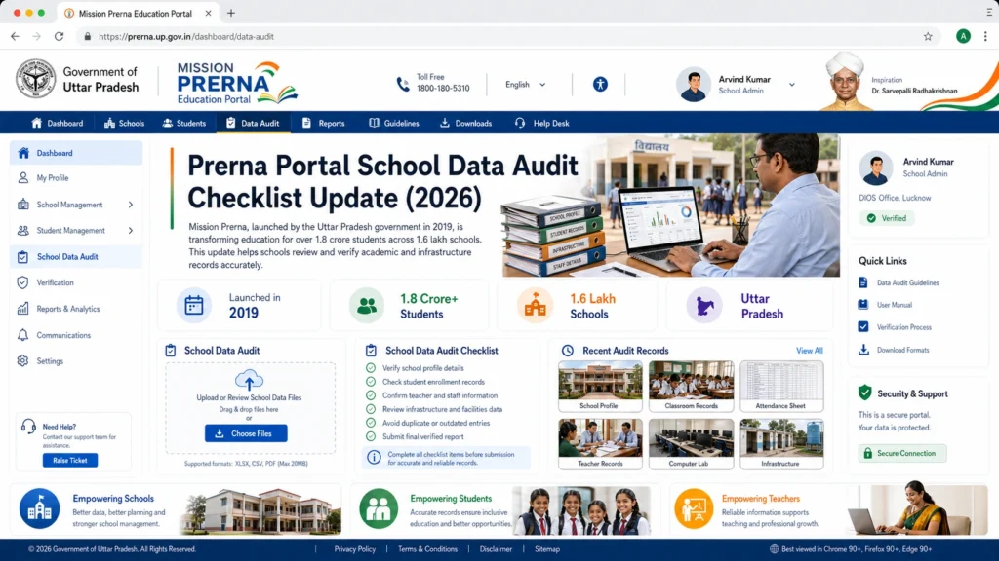Open the upload cloud icon
Viewport: 999px width, 561px height.
[x=249, y=380]
